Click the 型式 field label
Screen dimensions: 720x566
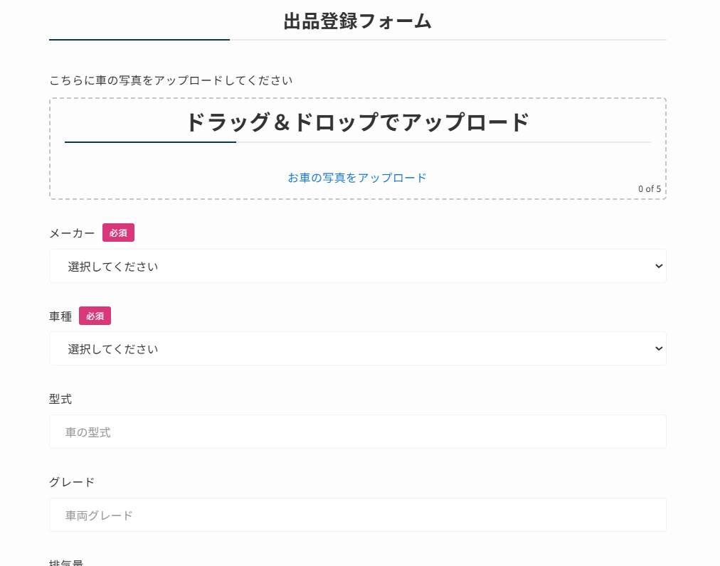coord(60,399)
